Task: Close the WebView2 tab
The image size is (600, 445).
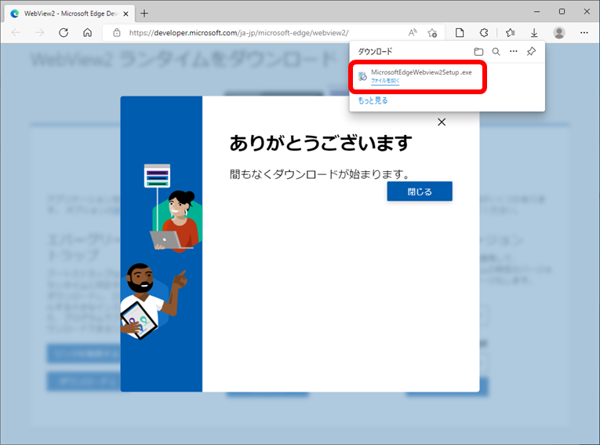Action: 126,14
